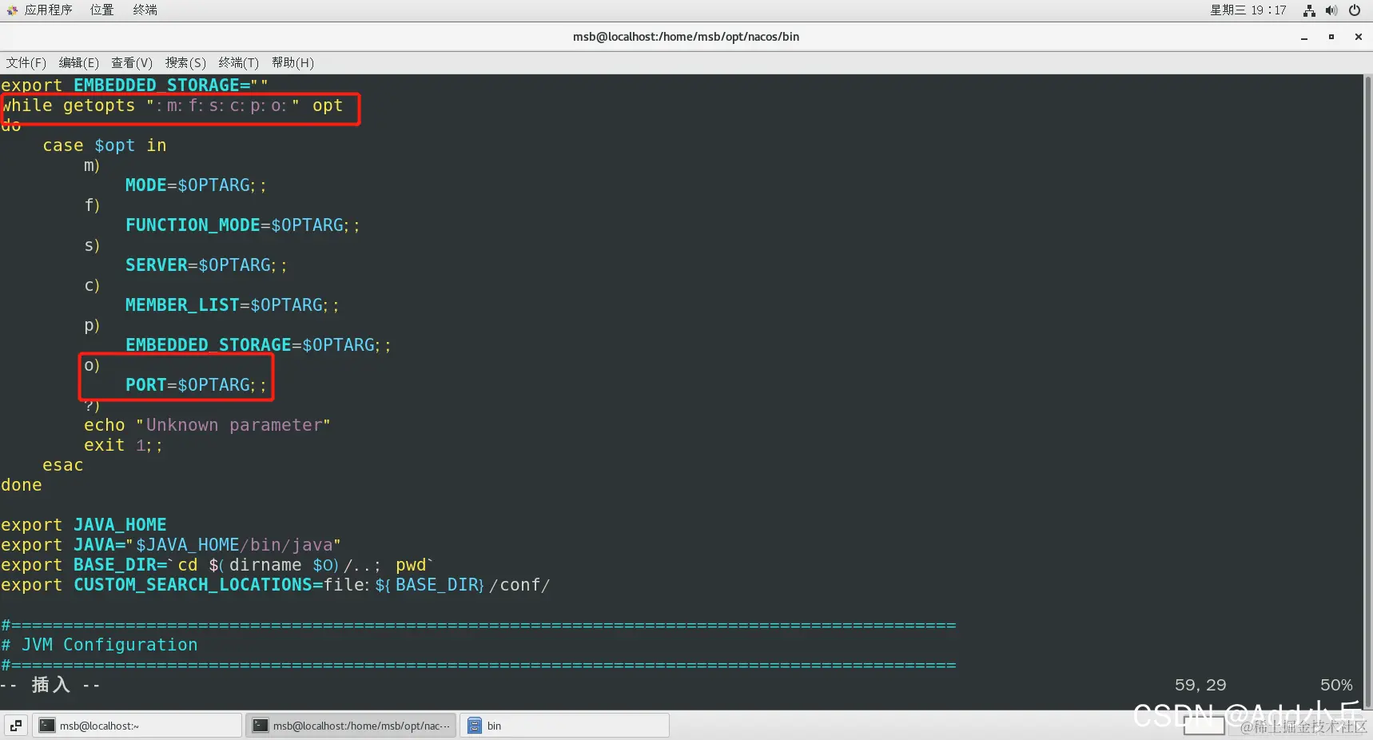Open the 应用程序 (Applications) menu
1373x740 pixels.
[47, 10]
